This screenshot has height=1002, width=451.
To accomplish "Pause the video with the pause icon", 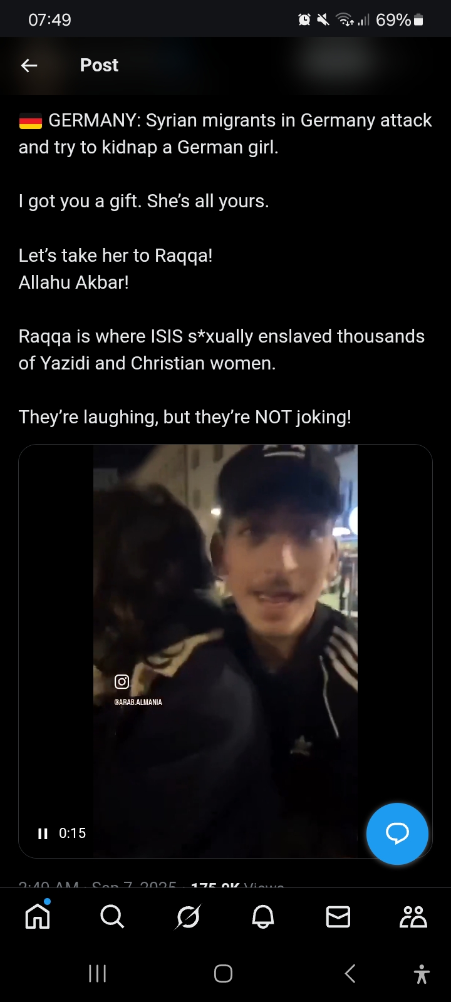I will [x=43, y=834].
